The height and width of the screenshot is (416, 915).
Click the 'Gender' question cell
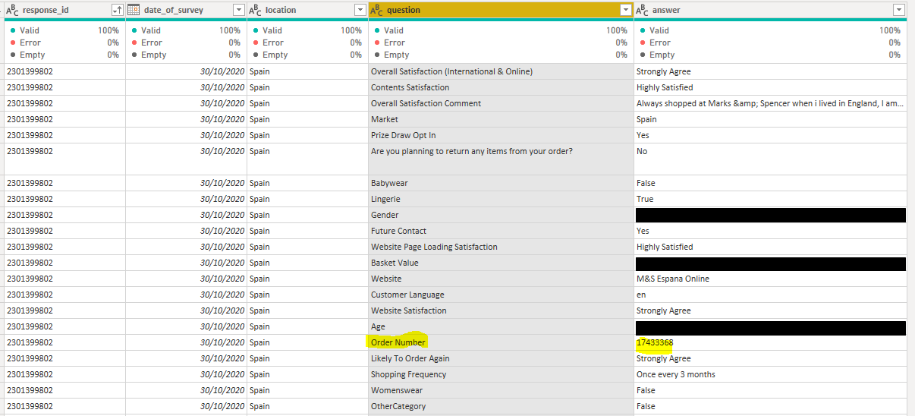(501, 215)
